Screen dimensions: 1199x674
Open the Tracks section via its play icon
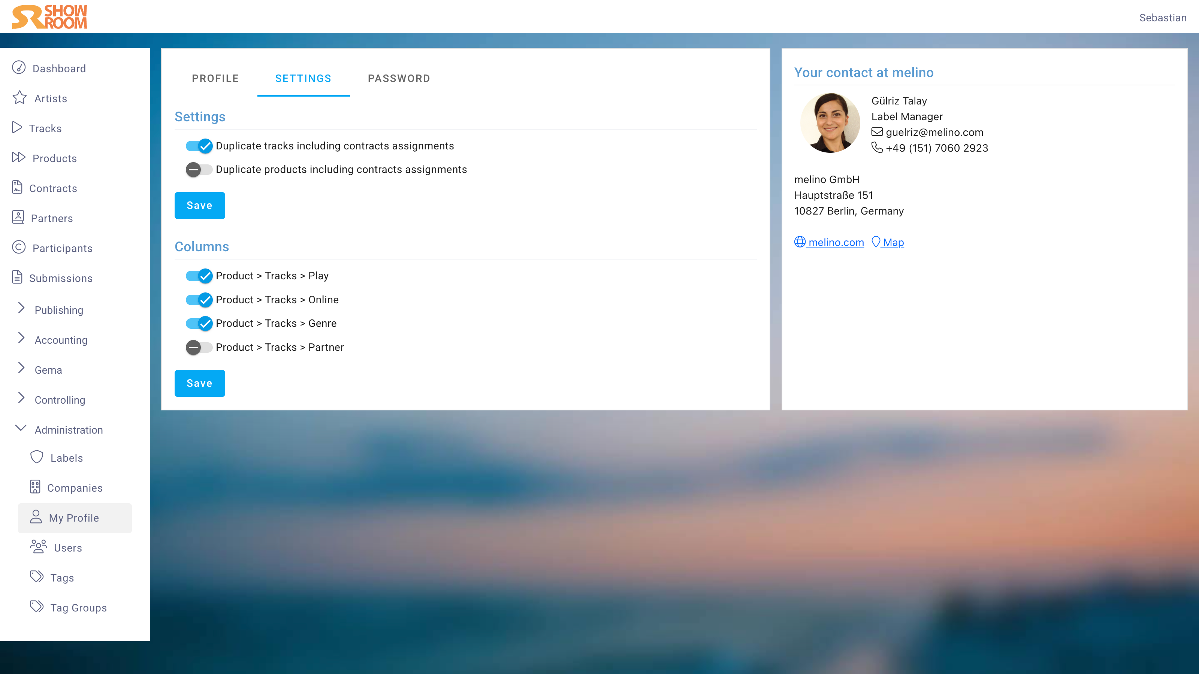click(17, 128)
